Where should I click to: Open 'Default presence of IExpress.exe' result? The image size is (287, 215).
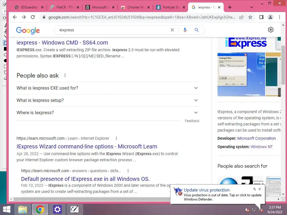click(x=85, y=179)
